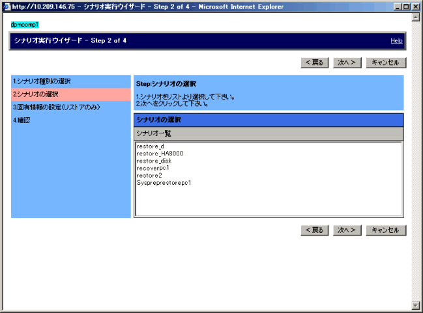Click the top '< 戻る' back button

coord(315,62)
